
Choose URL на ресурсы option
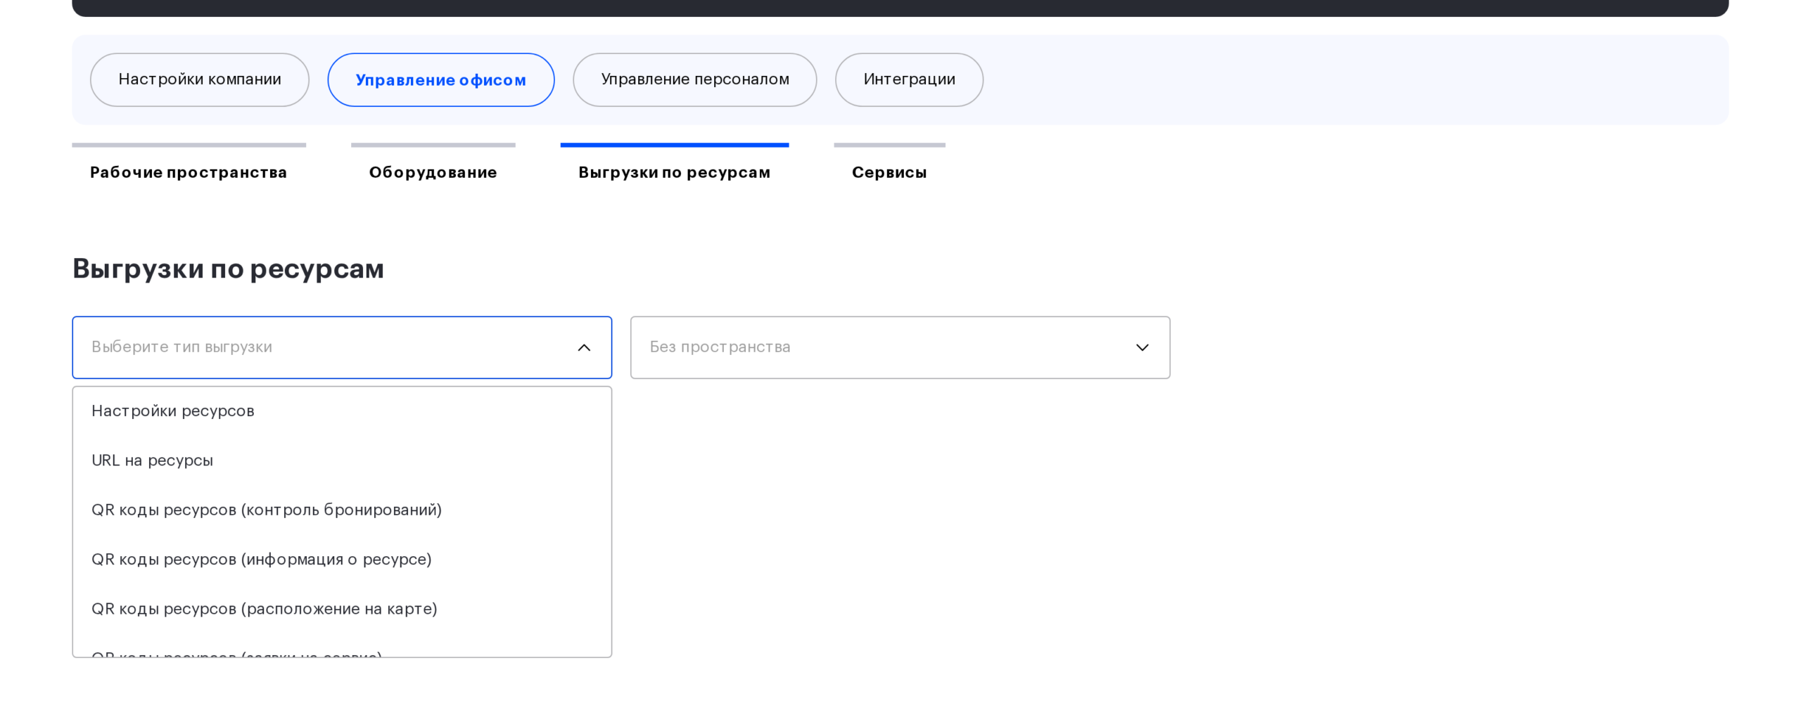pyautogui.click(x=342, y=460)
